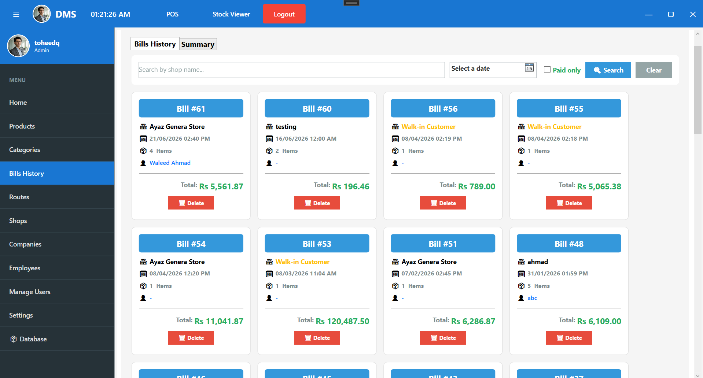The image size is (703, 378).
Task: Click the blue Search button
Action: click(x=608, y=70)
